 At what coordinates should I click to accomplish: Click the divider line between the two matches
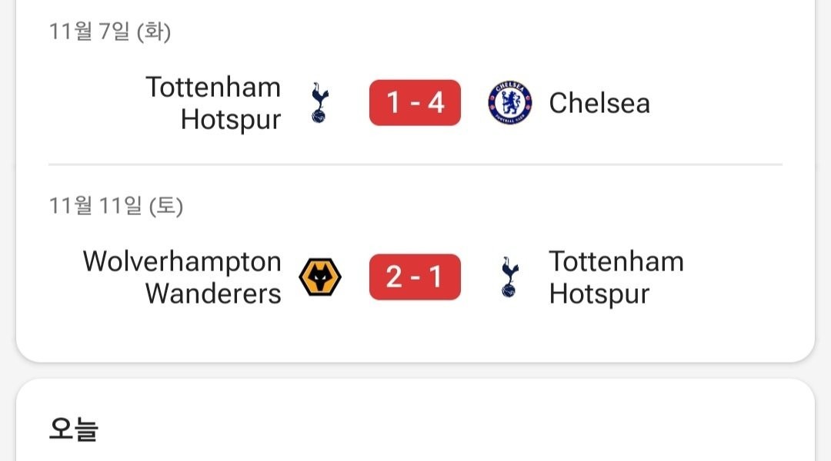(415, 164)
